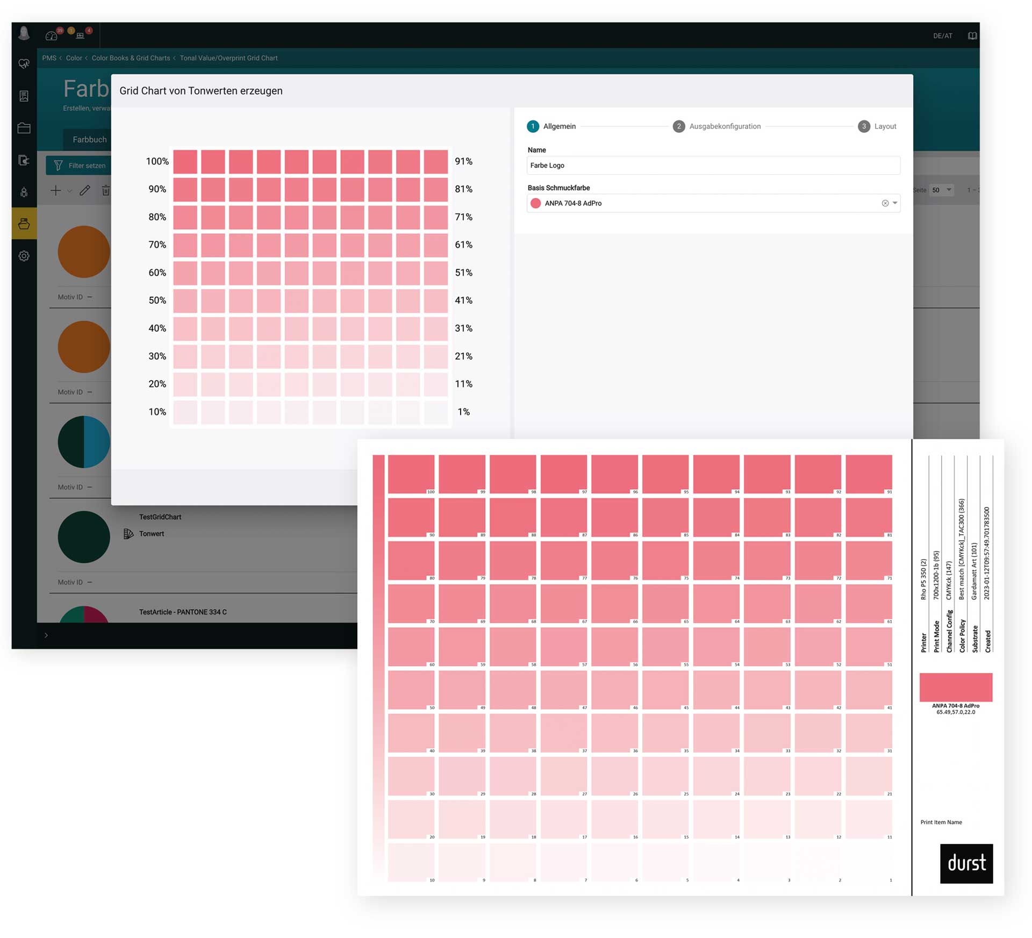Open the article document sidebar icon
Viewport: 1032px width, 938px height.
(24, 96)
